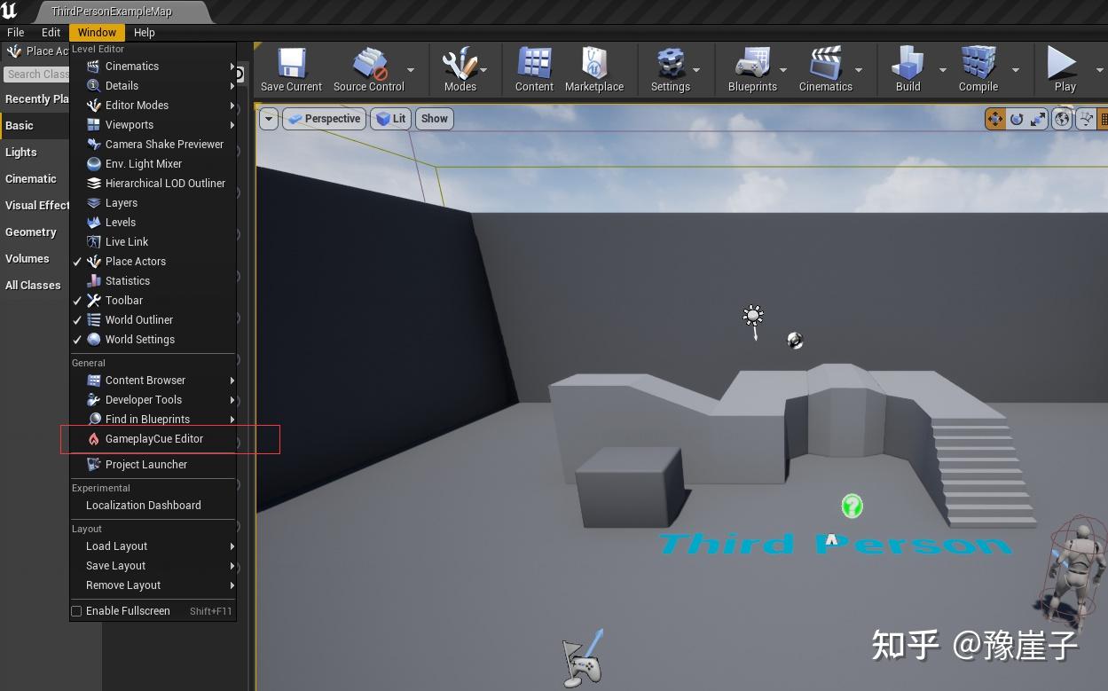Open Source Control toolbar icon
This screenshot has width=1108, height=691.
tap(368, 69)
